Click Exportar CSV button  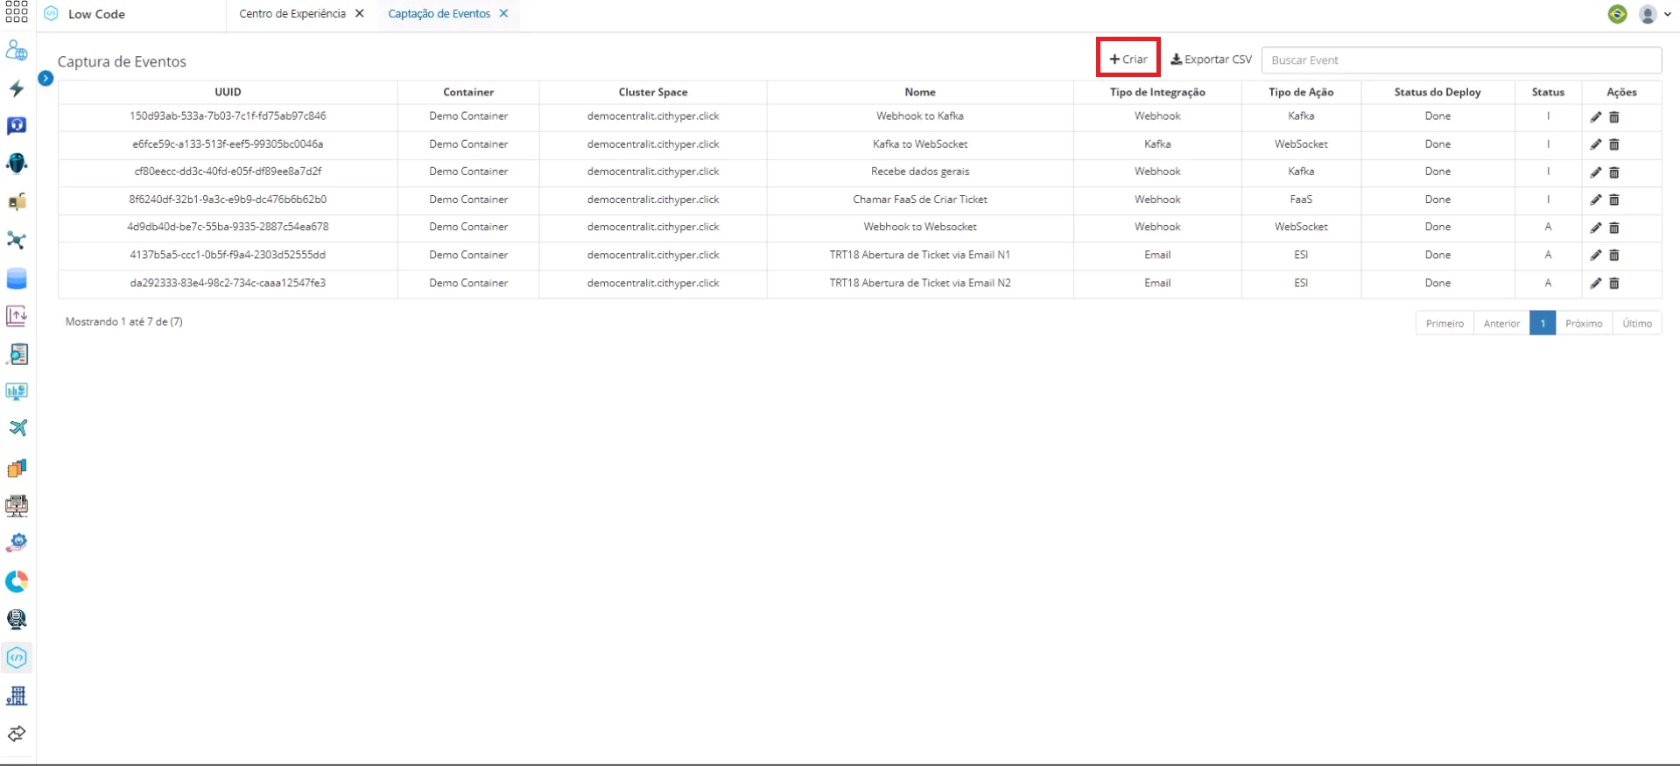tap(1212, 60)
